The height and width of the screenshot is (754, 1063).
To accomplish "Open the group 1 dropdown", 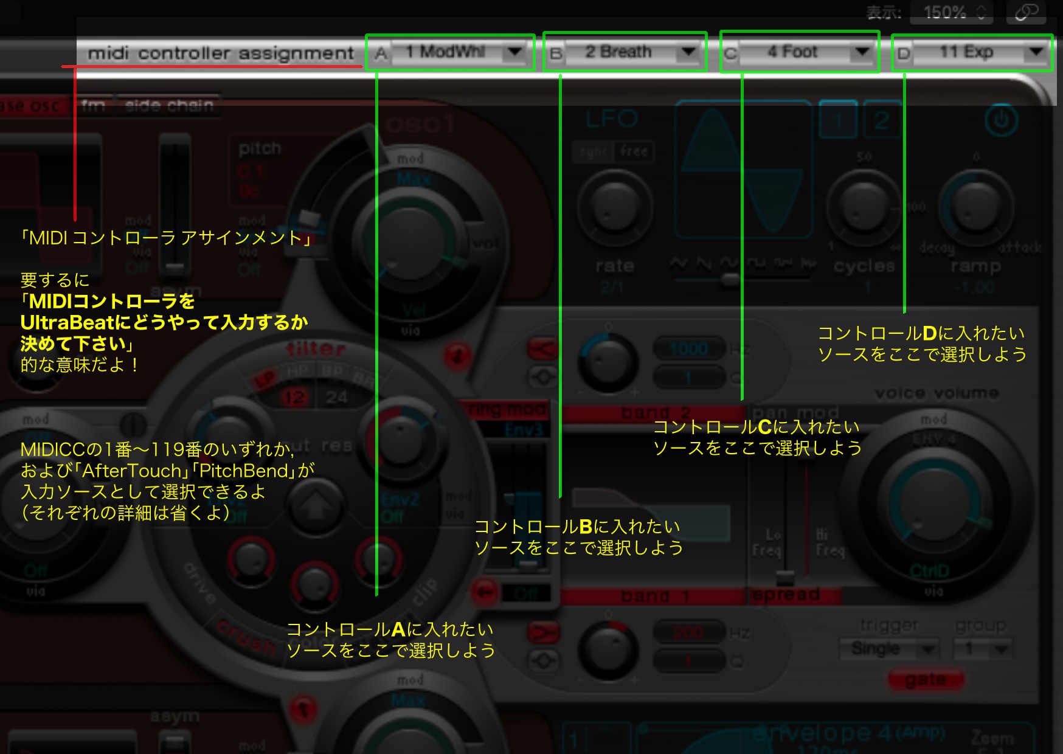I will coord(983,649).
